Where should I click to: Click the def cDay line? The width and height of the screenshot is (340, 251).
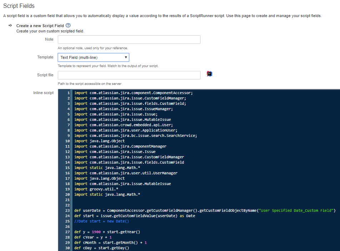[102, 248]
